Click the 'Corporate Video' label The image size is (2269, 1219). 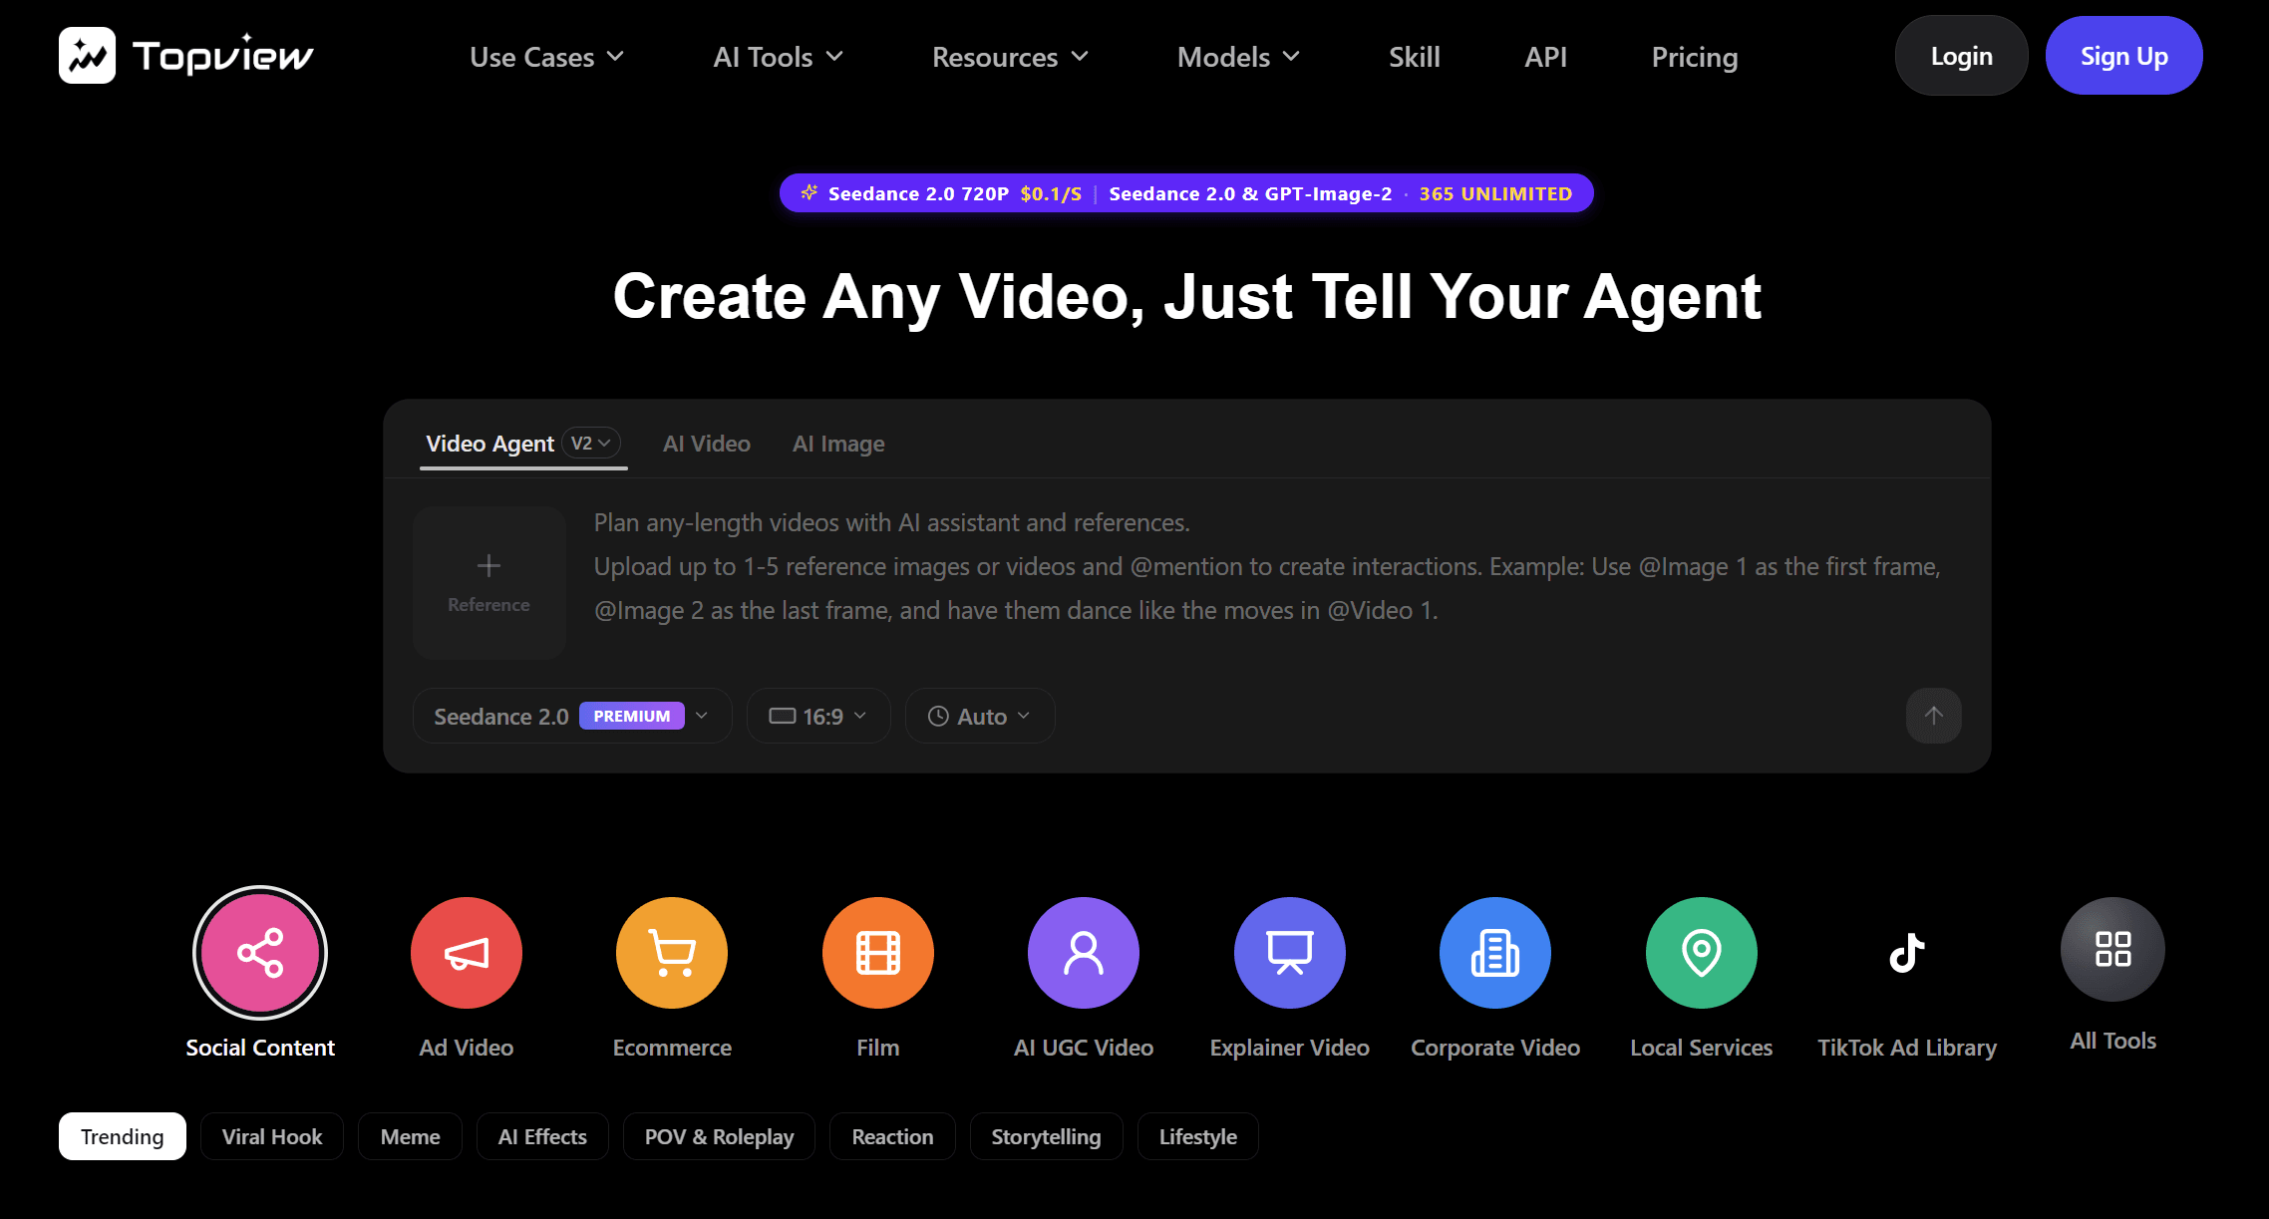[1495, 1048]
